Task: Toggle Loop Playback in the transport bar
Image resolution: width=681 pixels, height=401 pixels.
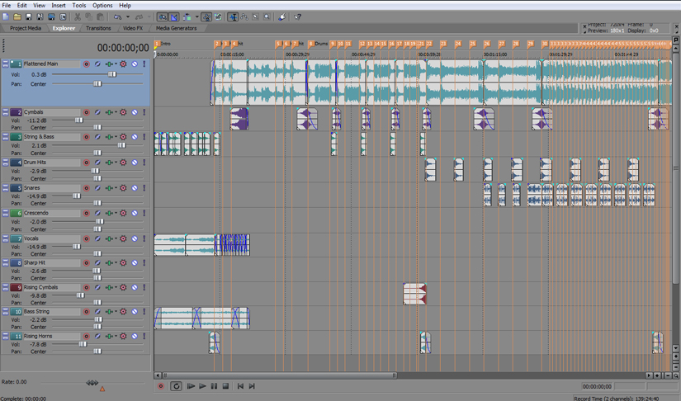Action: (x=176, y=386)
